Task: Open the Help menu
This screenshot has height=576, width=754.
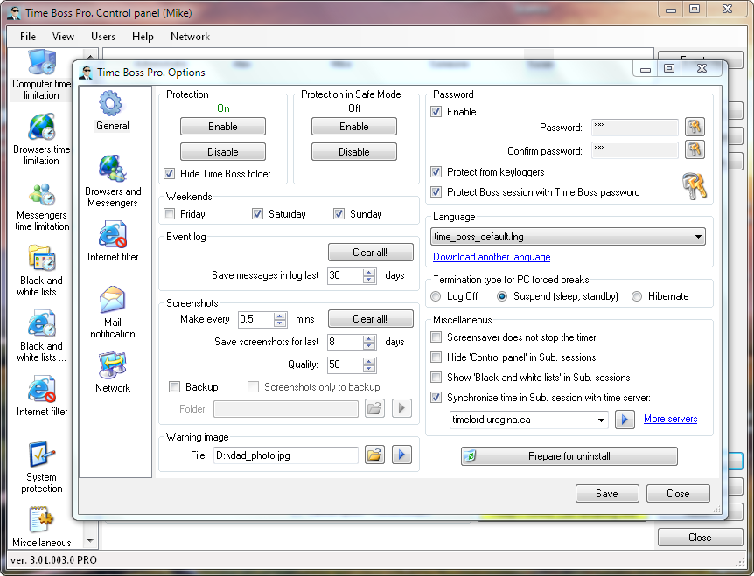Action: (143, 37)
